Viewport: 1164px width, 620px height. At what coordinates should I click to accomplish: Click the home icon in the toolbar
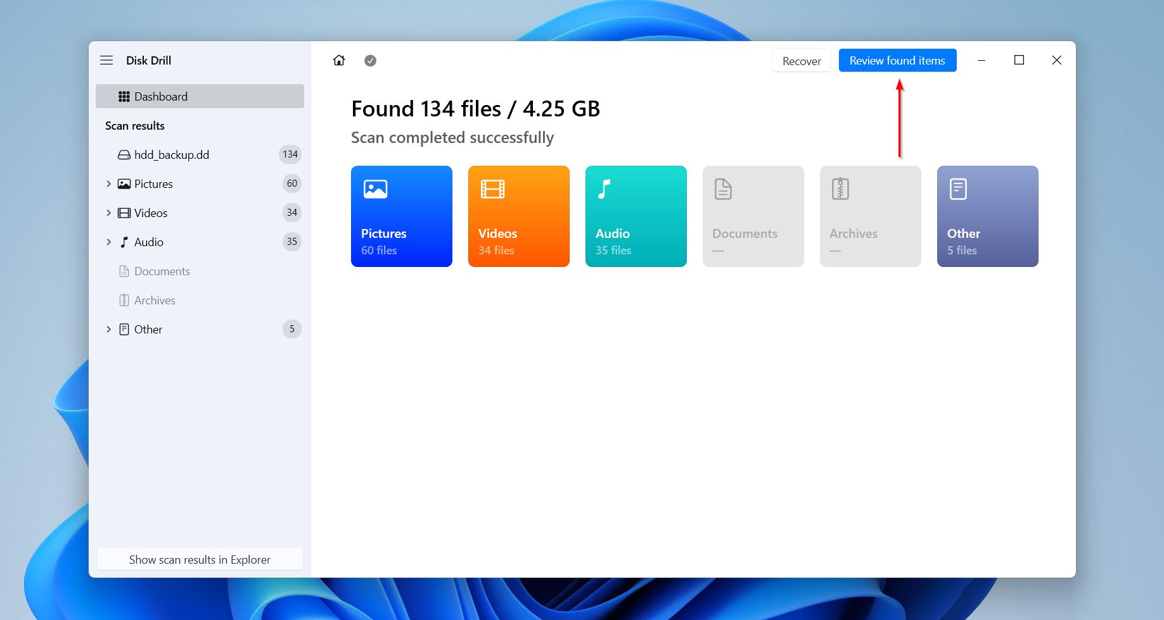pyautogui.click(x=339, y=60)
